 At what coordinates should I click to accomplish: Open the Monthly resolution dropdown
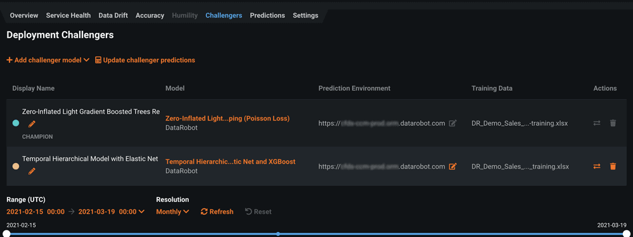(x=172, y=212)
